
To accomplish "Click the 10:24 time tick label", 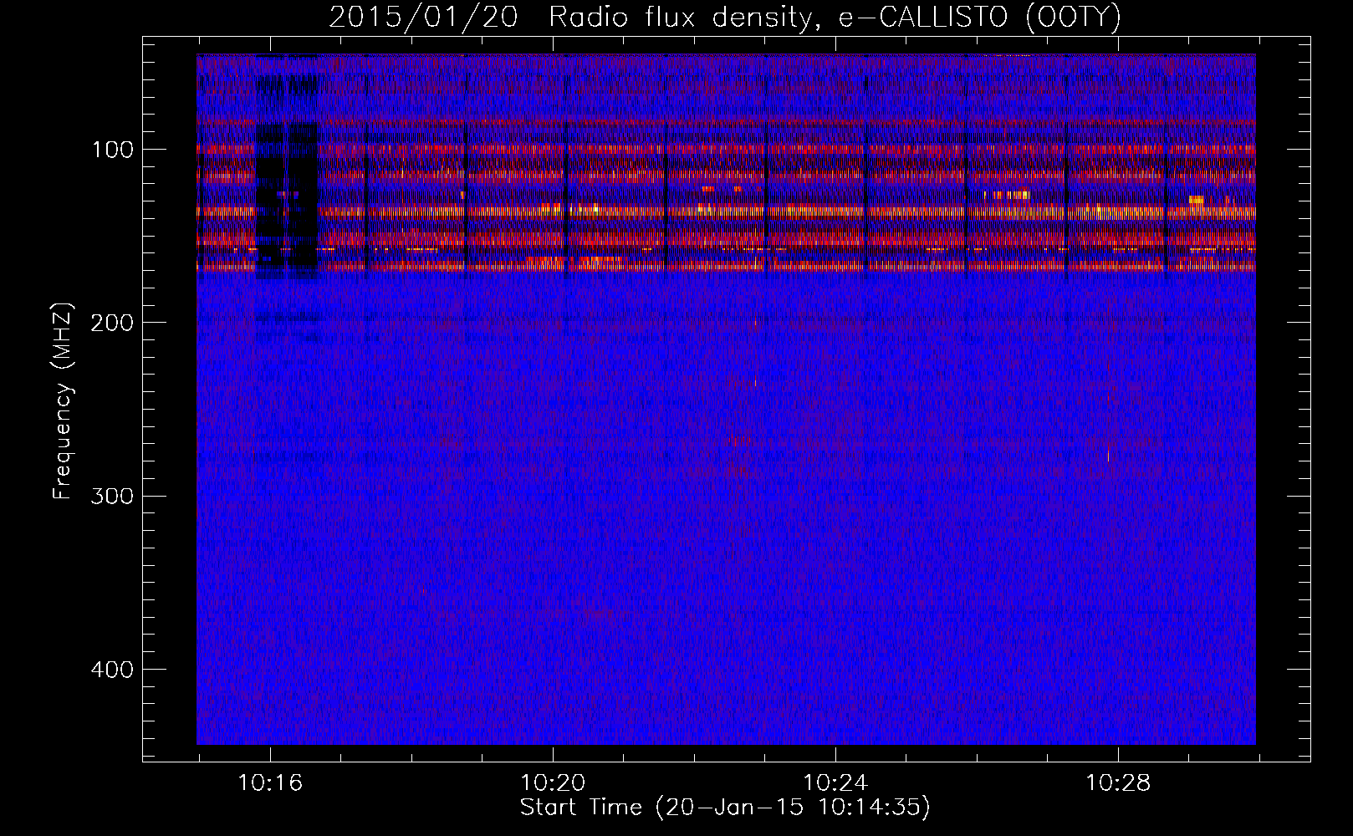I will tap(835, 783).
